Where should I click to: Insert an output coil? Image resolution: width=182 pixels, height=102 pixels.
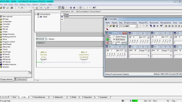click(x=77, y=8)
